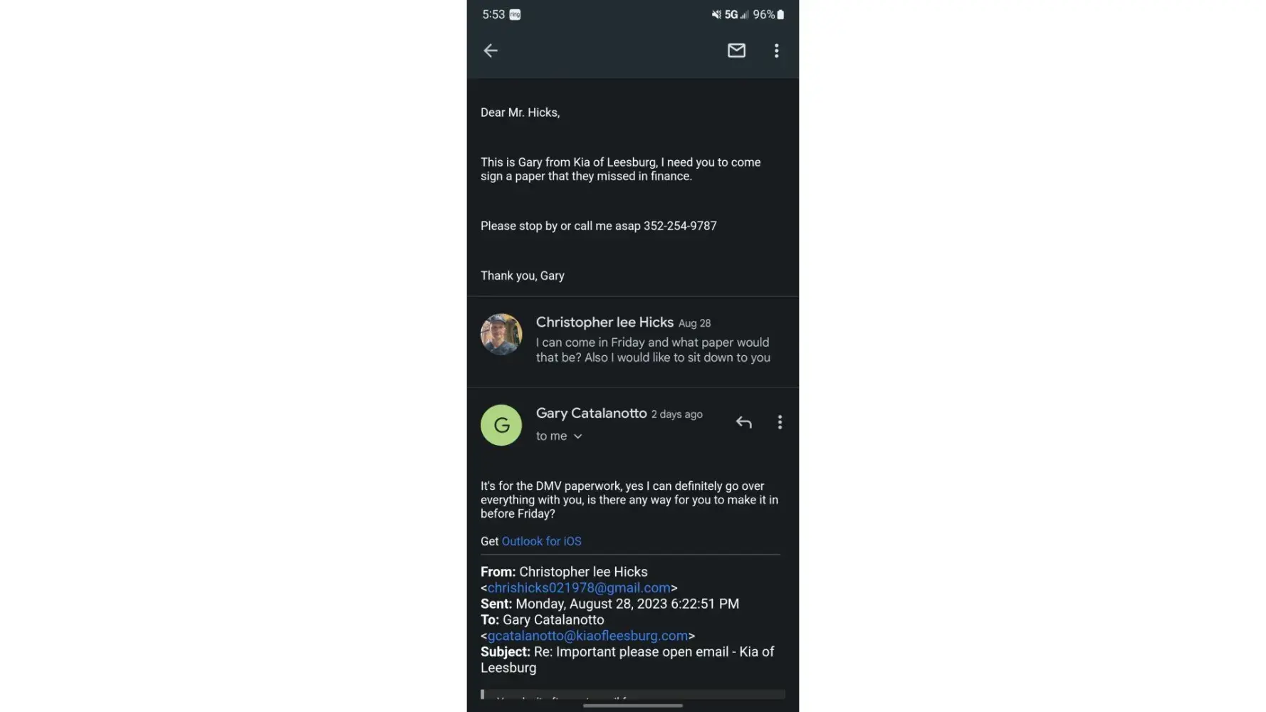The height and width of the screenshot is (712, 1266).
Task: Tap chrishicks021978@gmail.com email address
Action: click(579, 588)
